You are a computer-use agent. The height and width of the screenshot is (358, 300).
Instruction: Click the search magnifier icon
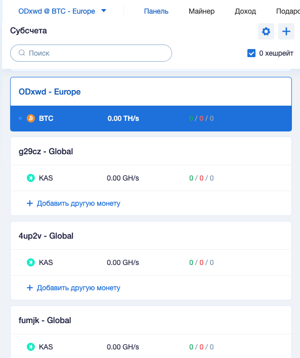(22, 53)
